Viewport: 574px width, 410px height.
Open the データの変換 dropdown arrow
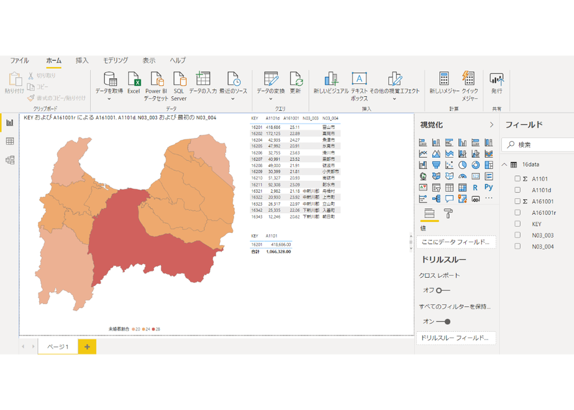[271, 99]
